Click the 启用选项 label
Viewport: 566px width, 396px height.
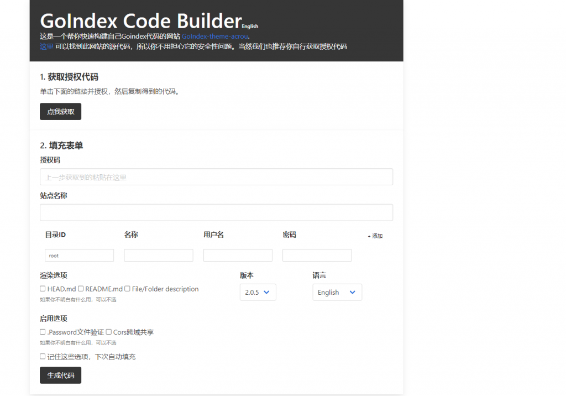pyautogui.click(x=54, y=319)
